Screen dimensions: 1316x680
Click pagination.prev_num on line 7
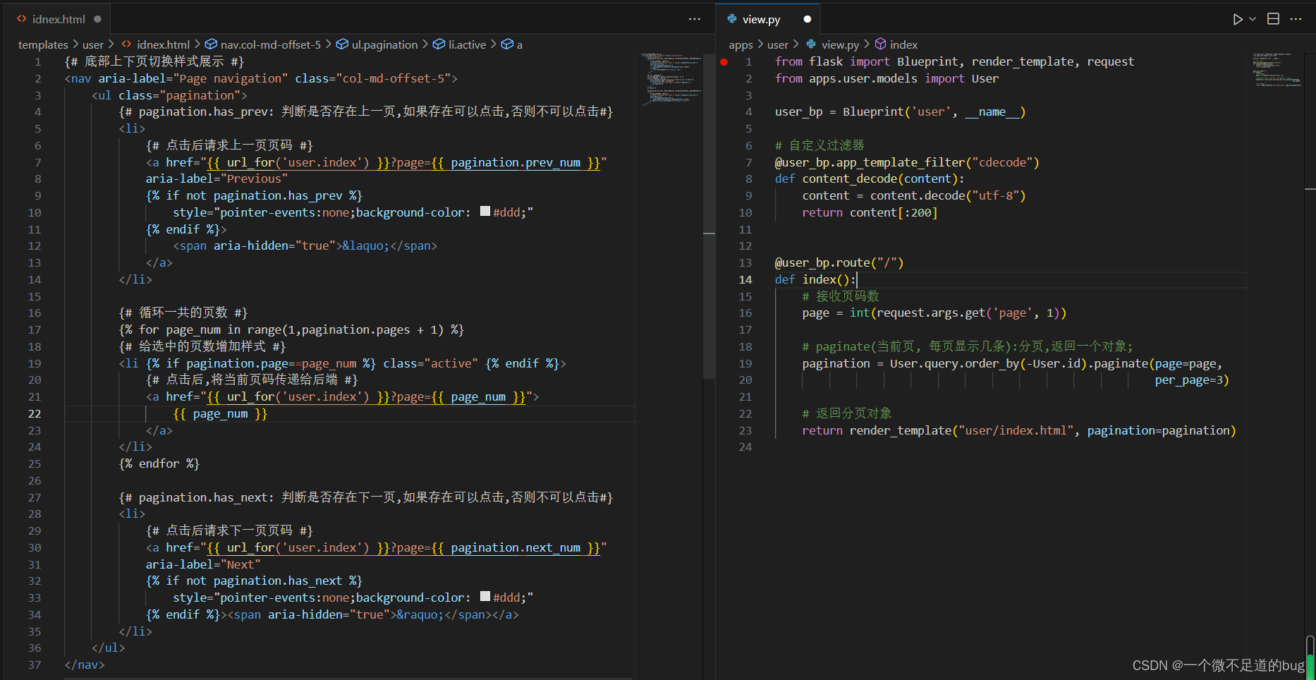coord(516,162)
